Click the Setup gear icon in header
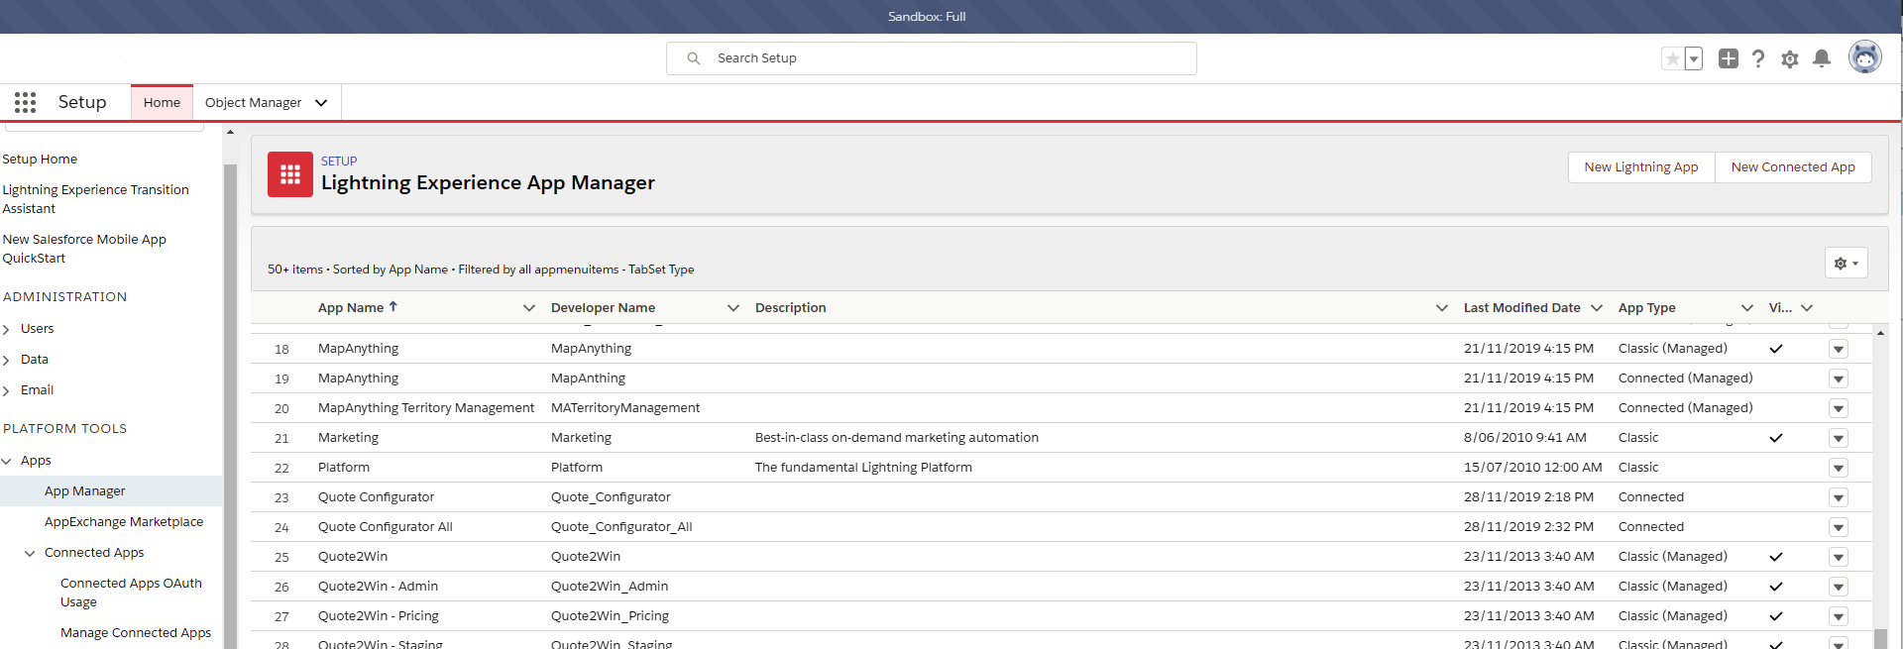The image size is (1903, 649). coord(1789,59)
